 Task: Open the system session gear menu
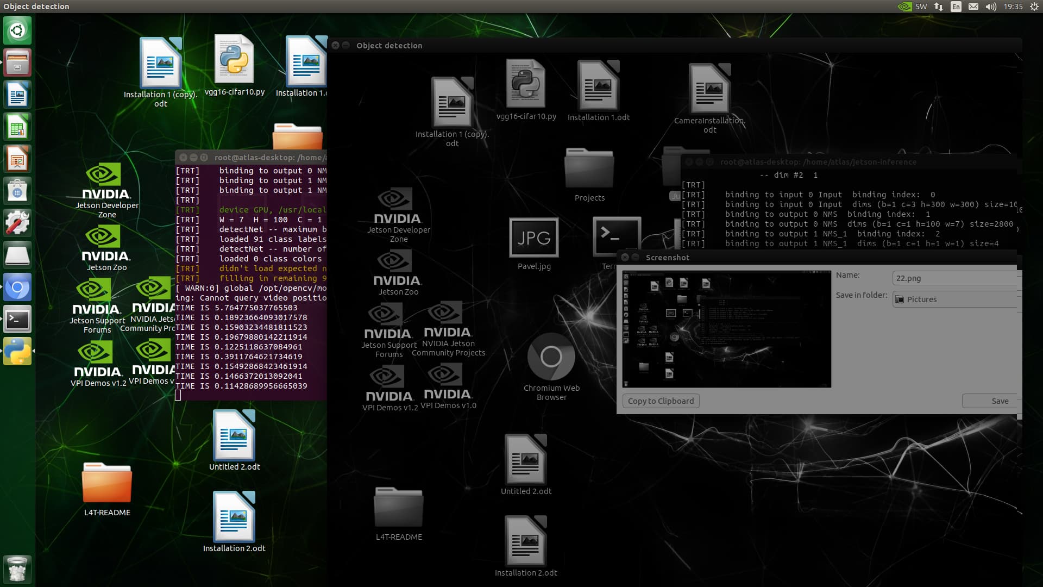click(x=1034, y=7)
